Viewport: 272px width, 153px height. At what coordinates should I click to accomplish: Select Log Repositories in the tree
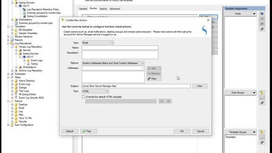point(23,43)
